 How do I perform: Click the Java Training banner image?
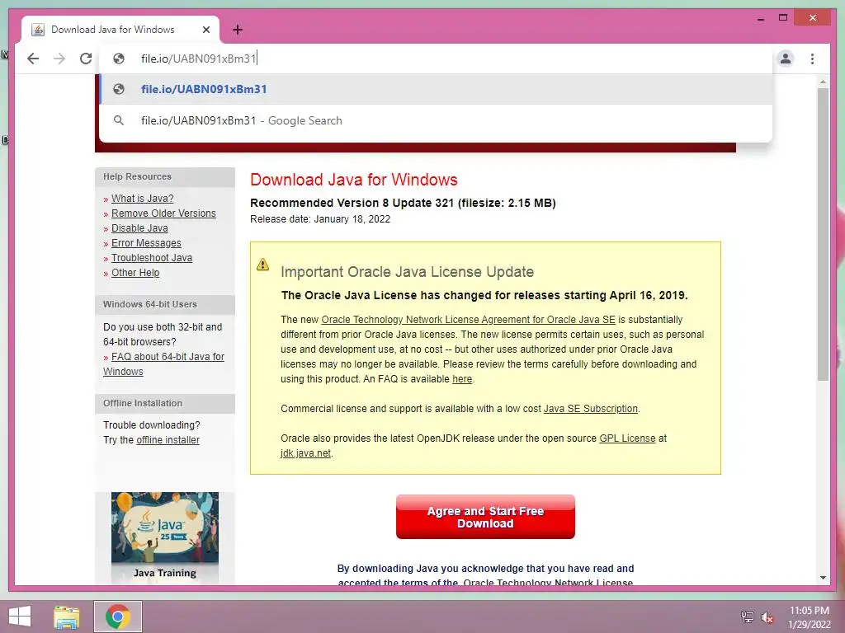pyautogui.click(x=165, y=537)
